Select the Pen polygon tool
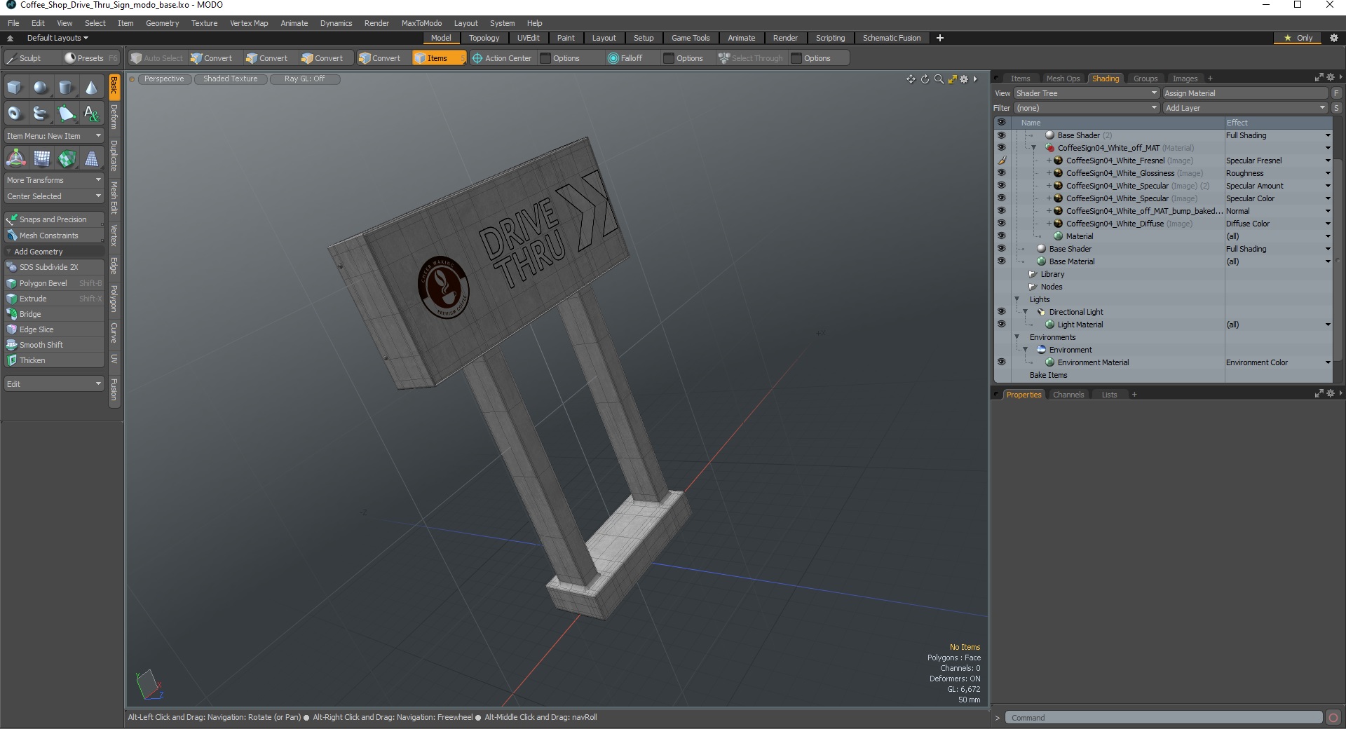This screenshot has width=1346, height=729. tap(66, 113)
